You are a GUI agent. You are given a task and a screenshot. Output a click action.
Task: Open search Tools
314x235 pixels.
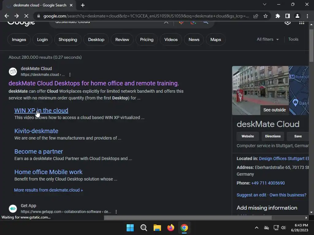coord(293,39)
